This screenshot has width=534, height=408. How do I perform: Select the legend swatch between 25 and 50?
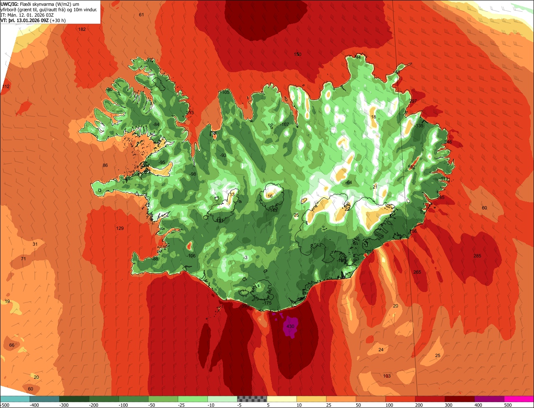[341, 399]
